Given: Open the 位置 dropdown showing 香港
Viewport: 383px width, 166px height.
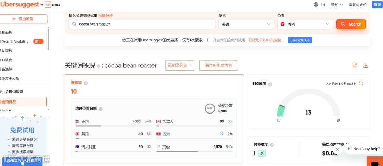Looking at the screenshot, I should [305, 24].
